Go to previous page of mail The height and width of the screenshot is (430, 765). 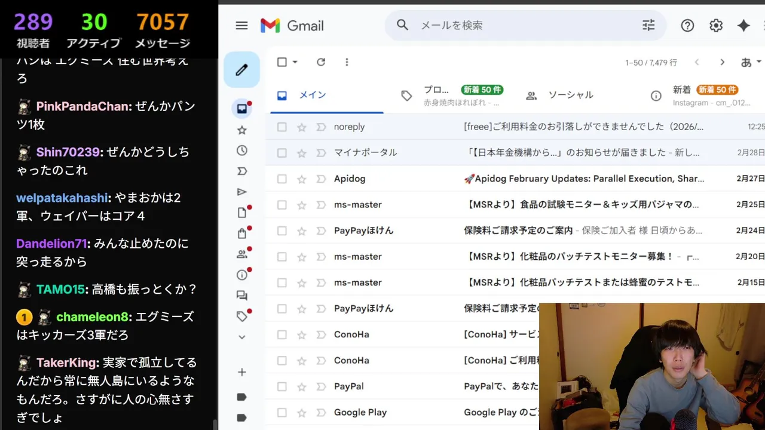[x=697, y=62]
